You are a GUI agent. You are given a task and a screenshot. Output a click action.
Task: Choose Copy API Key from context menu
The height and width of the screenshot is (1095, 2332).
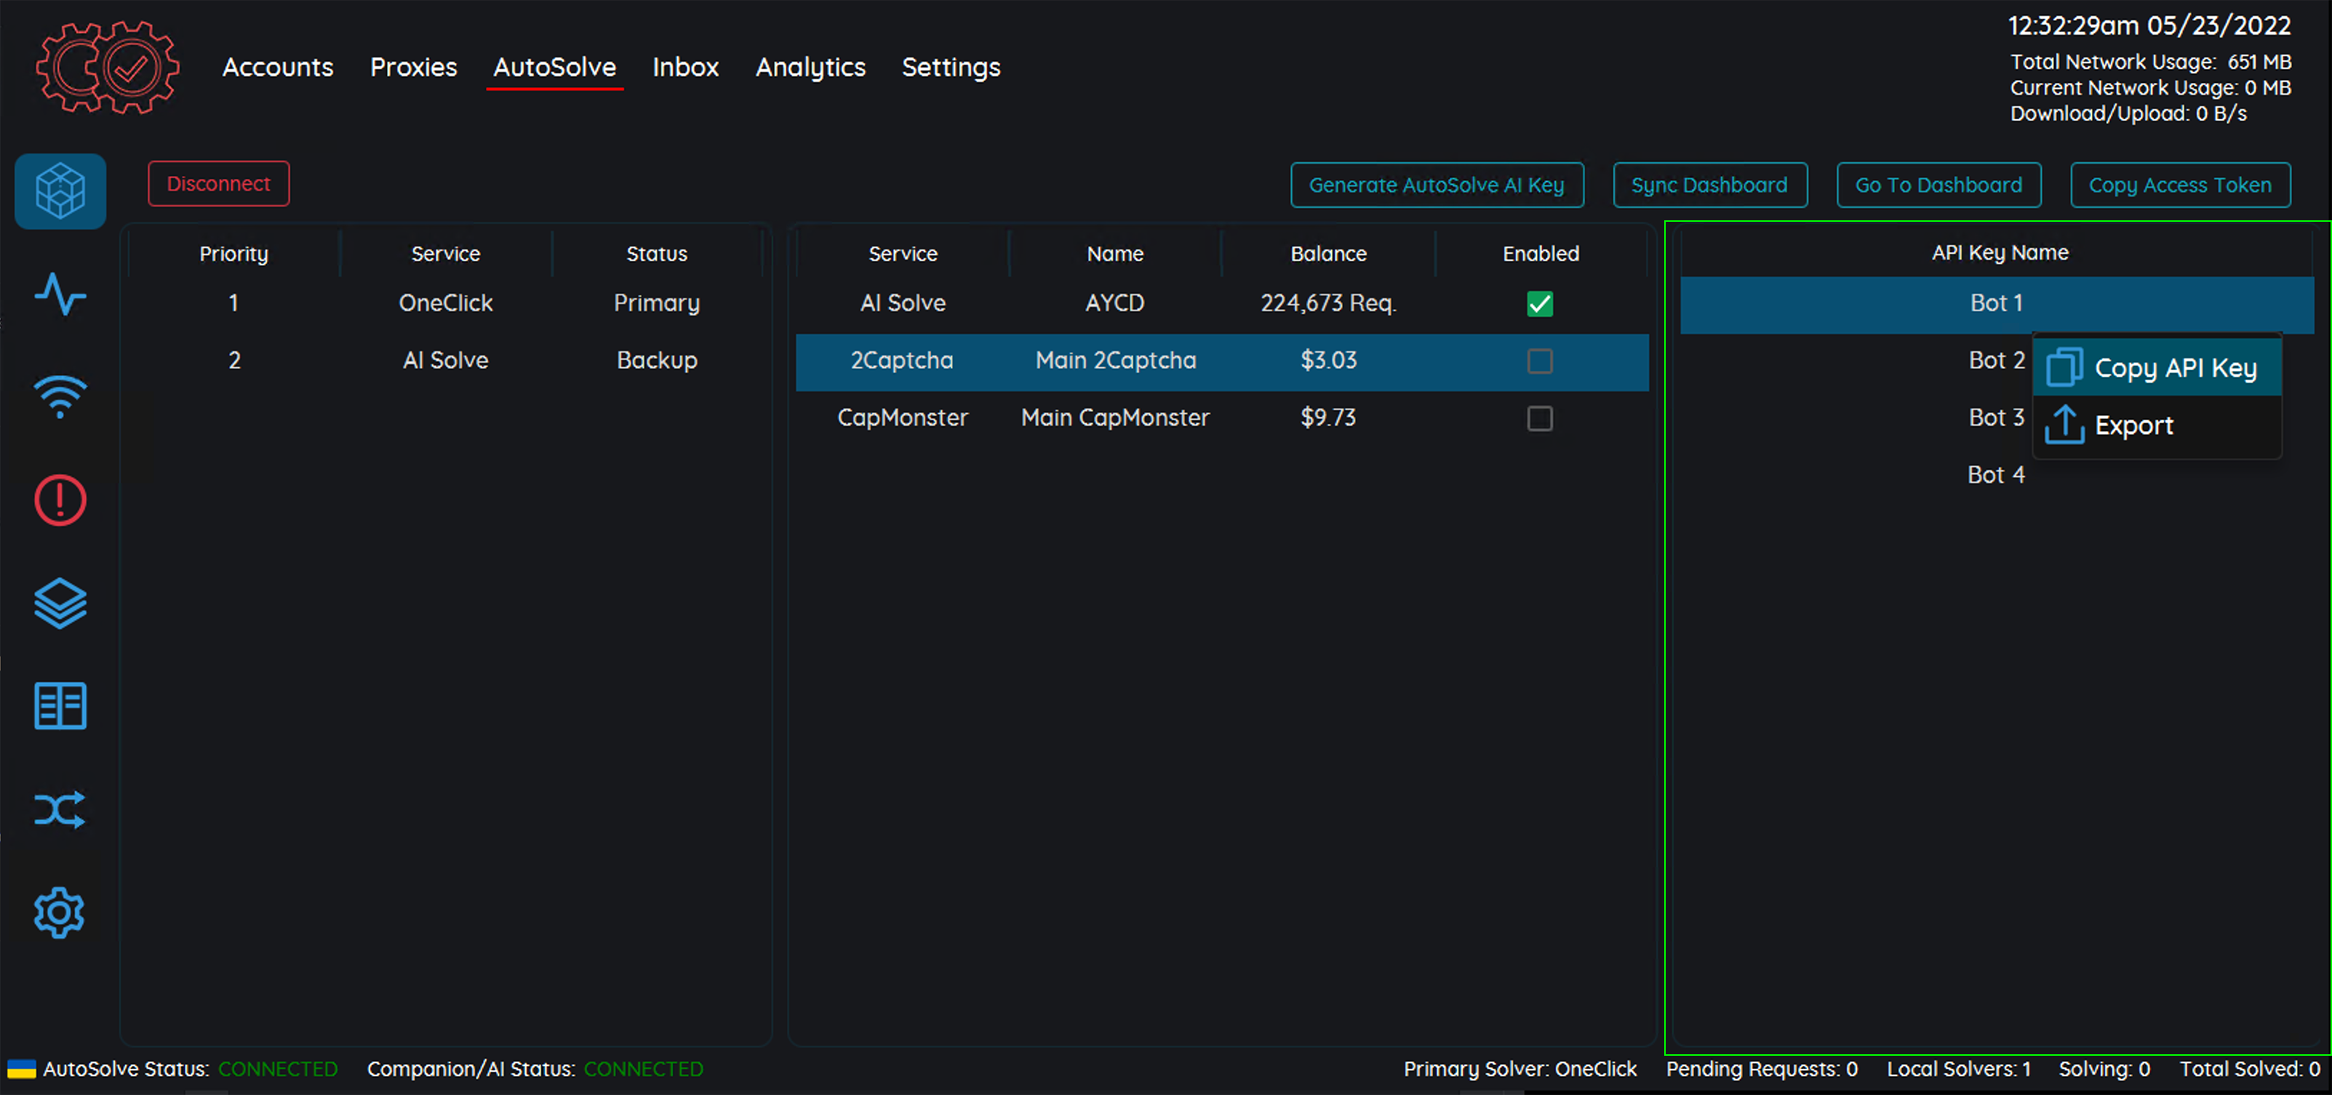click(2157, 367)
